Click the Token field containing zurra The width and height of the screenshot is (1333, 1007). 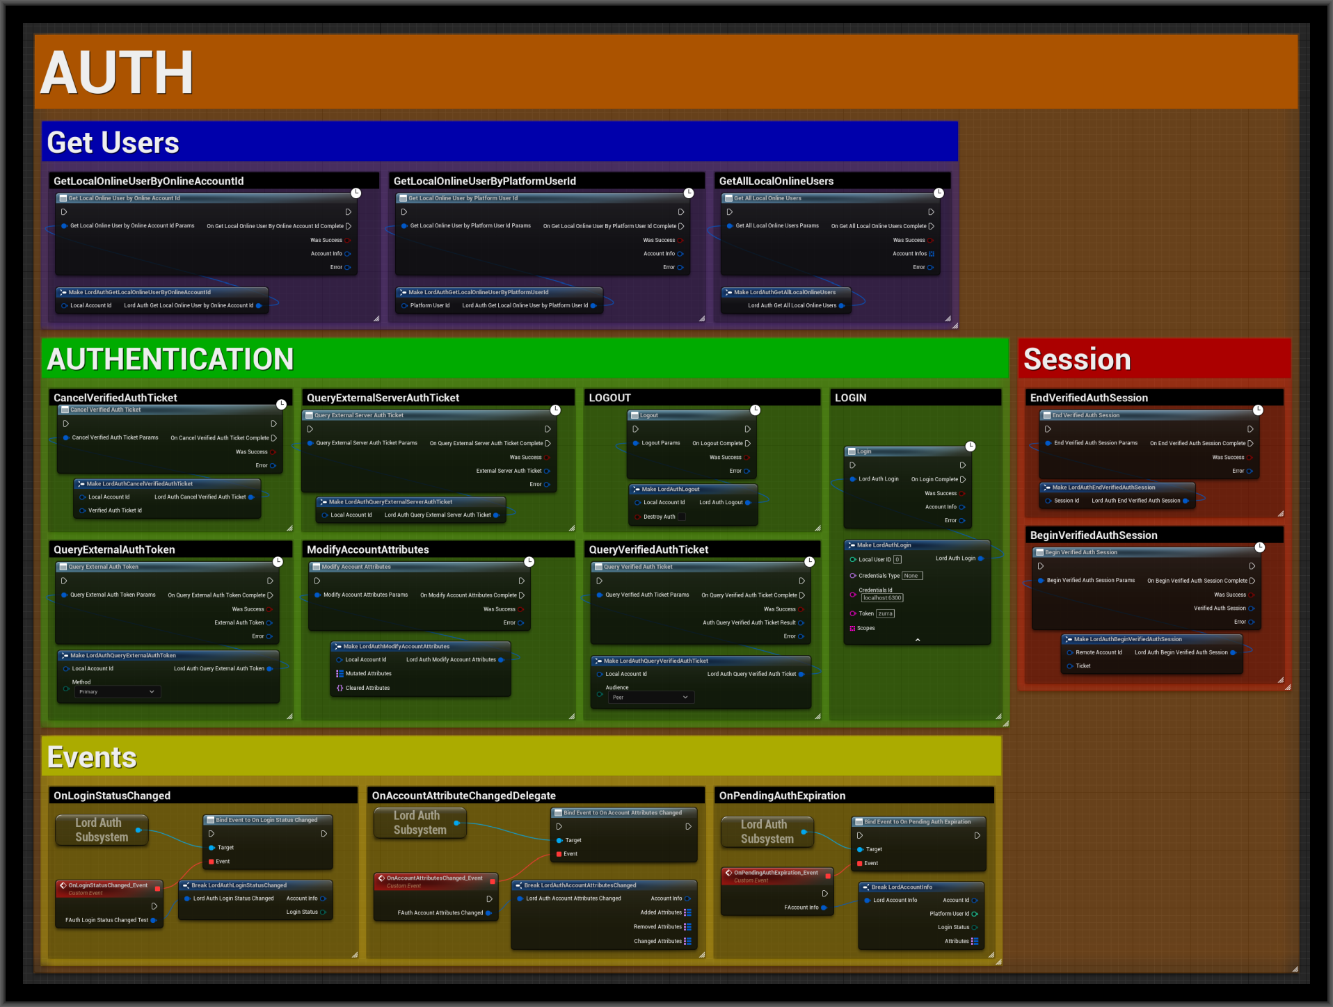(x=886, y=613)
